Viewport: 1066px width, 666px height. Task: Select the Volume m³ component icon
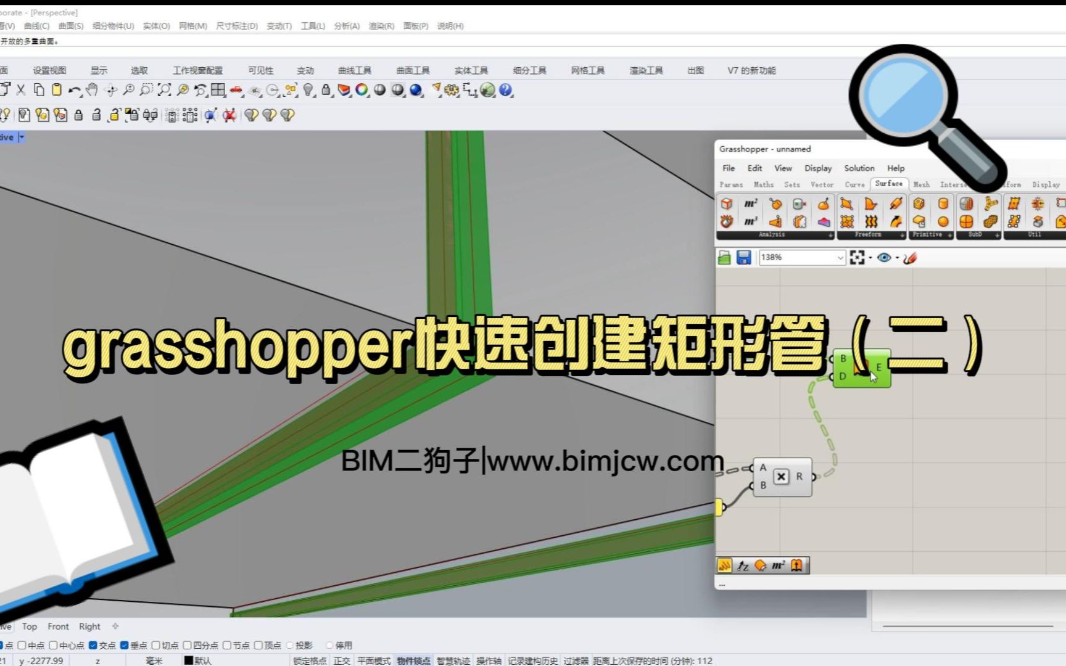coord(751,221)
